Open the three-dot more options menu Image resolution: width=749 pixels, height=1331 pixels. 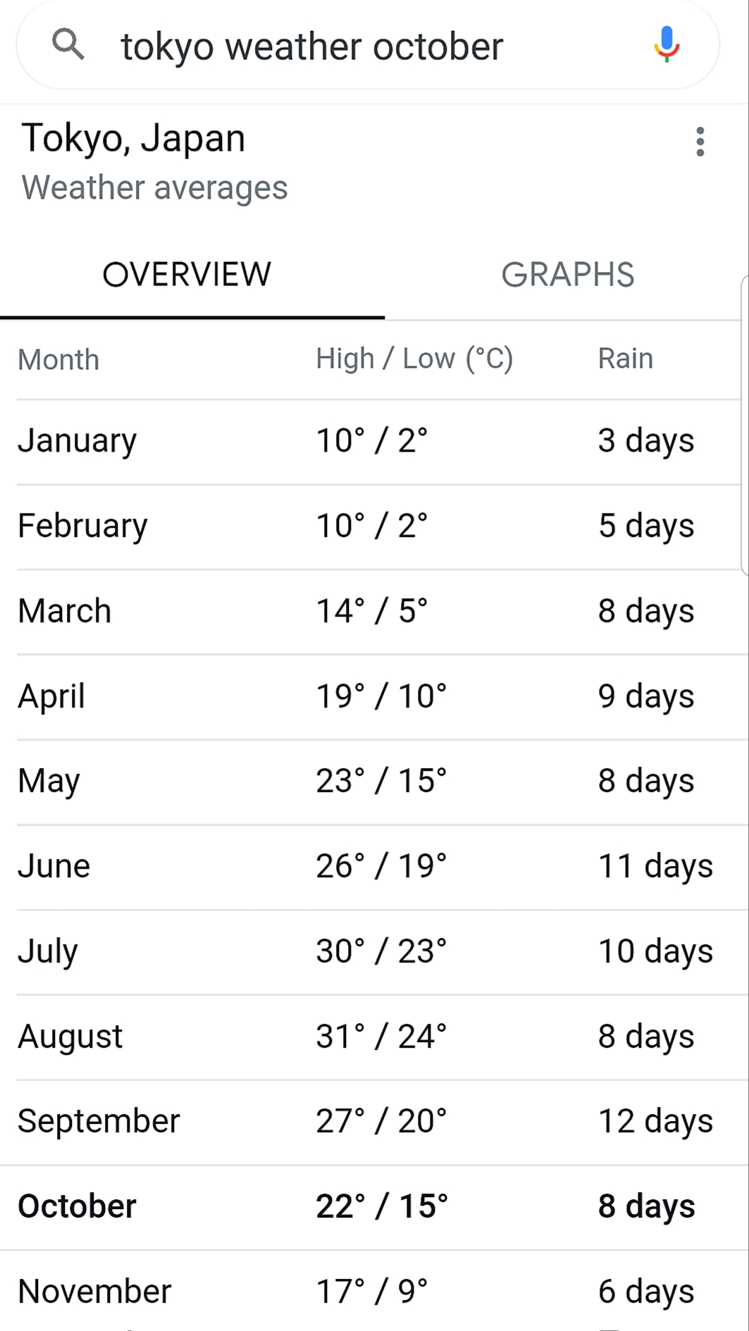700,142
